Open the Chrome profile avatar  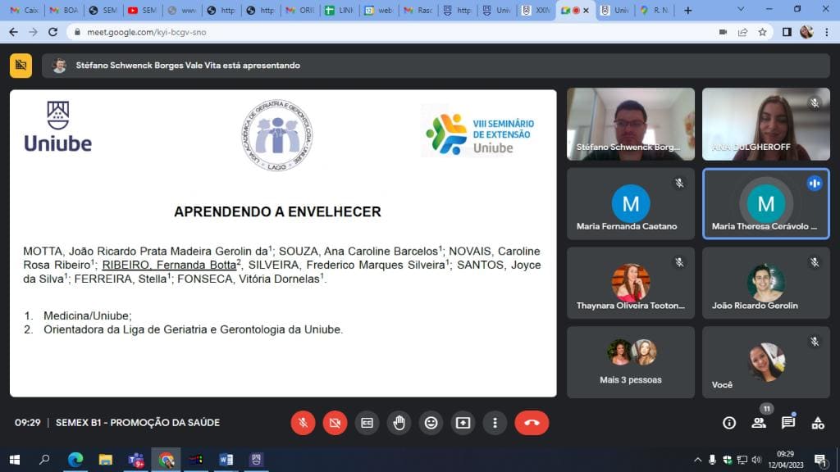click(807, 32)
